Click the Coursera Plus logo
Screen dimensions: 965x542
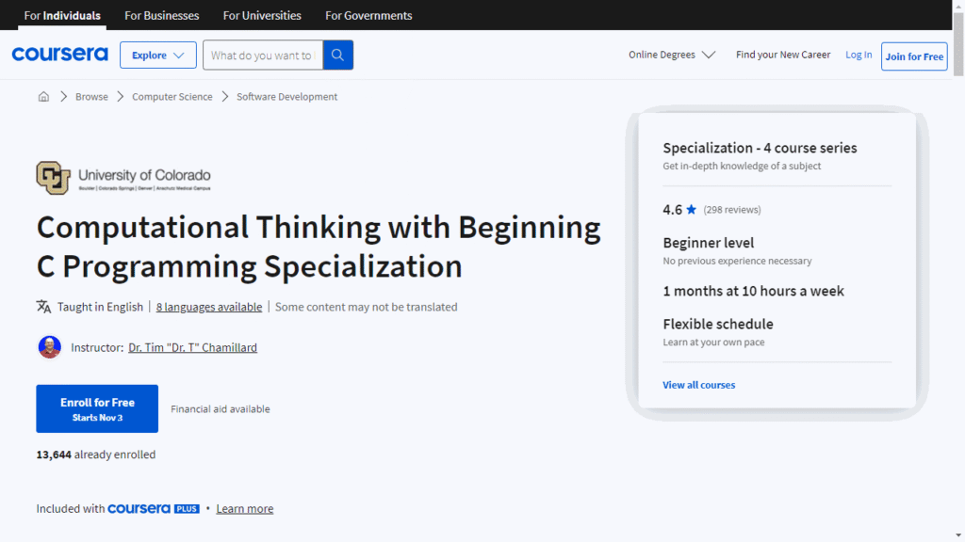click(153, 509)
